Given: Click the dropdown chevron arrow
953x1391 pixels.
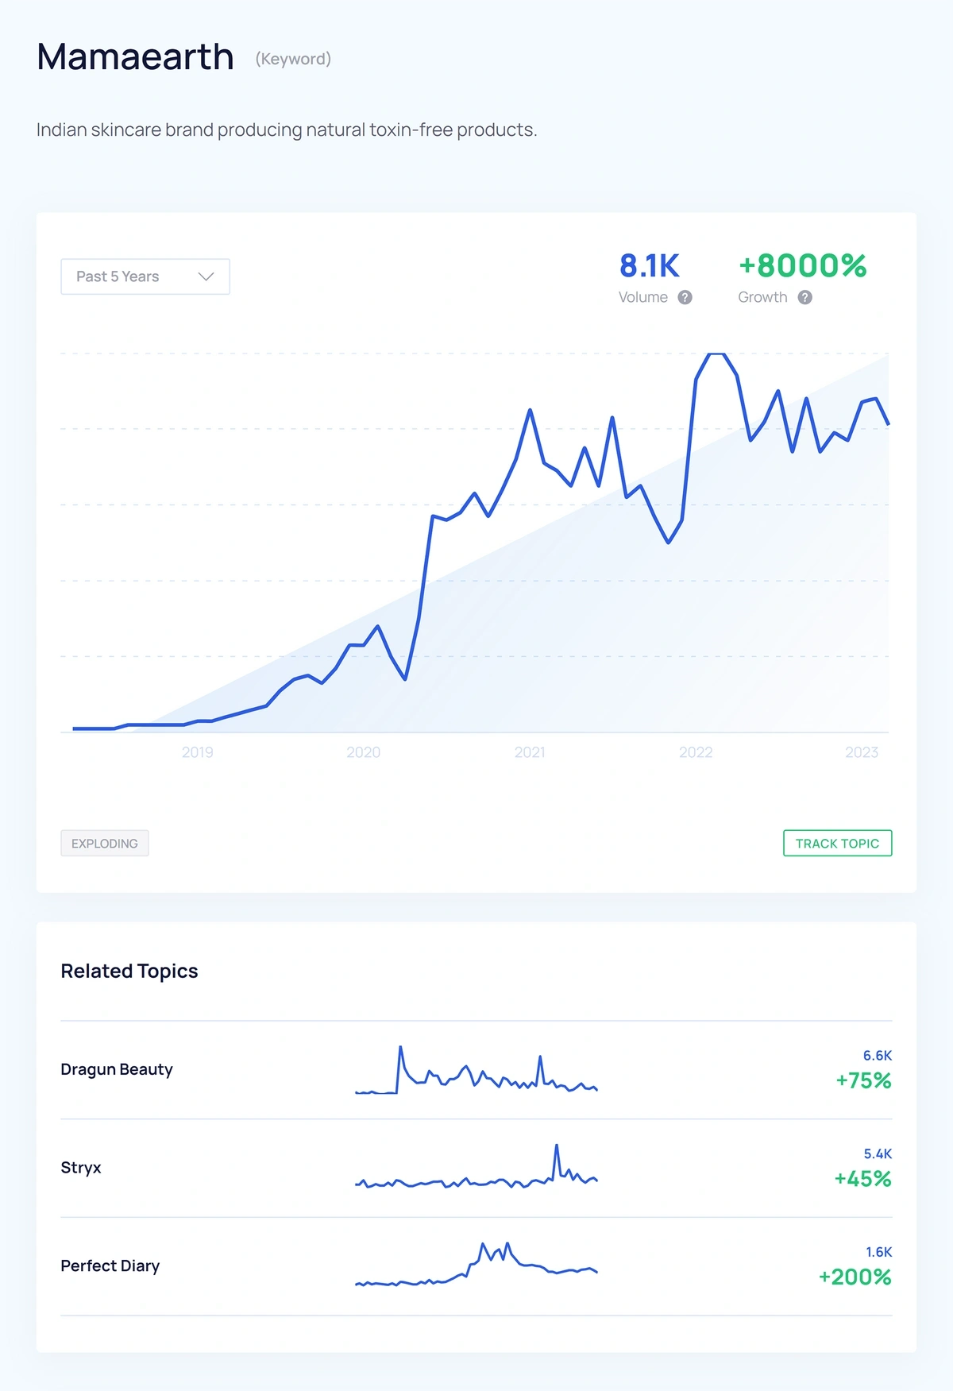Looking at the screenshot, I should click(206, 276).
